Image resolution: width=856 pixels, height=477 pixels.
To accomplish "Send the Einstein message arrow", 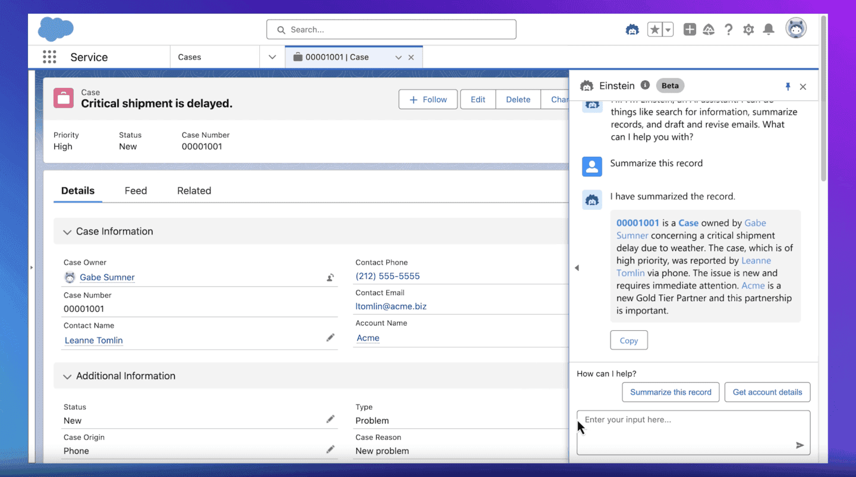I will (800, 445).
